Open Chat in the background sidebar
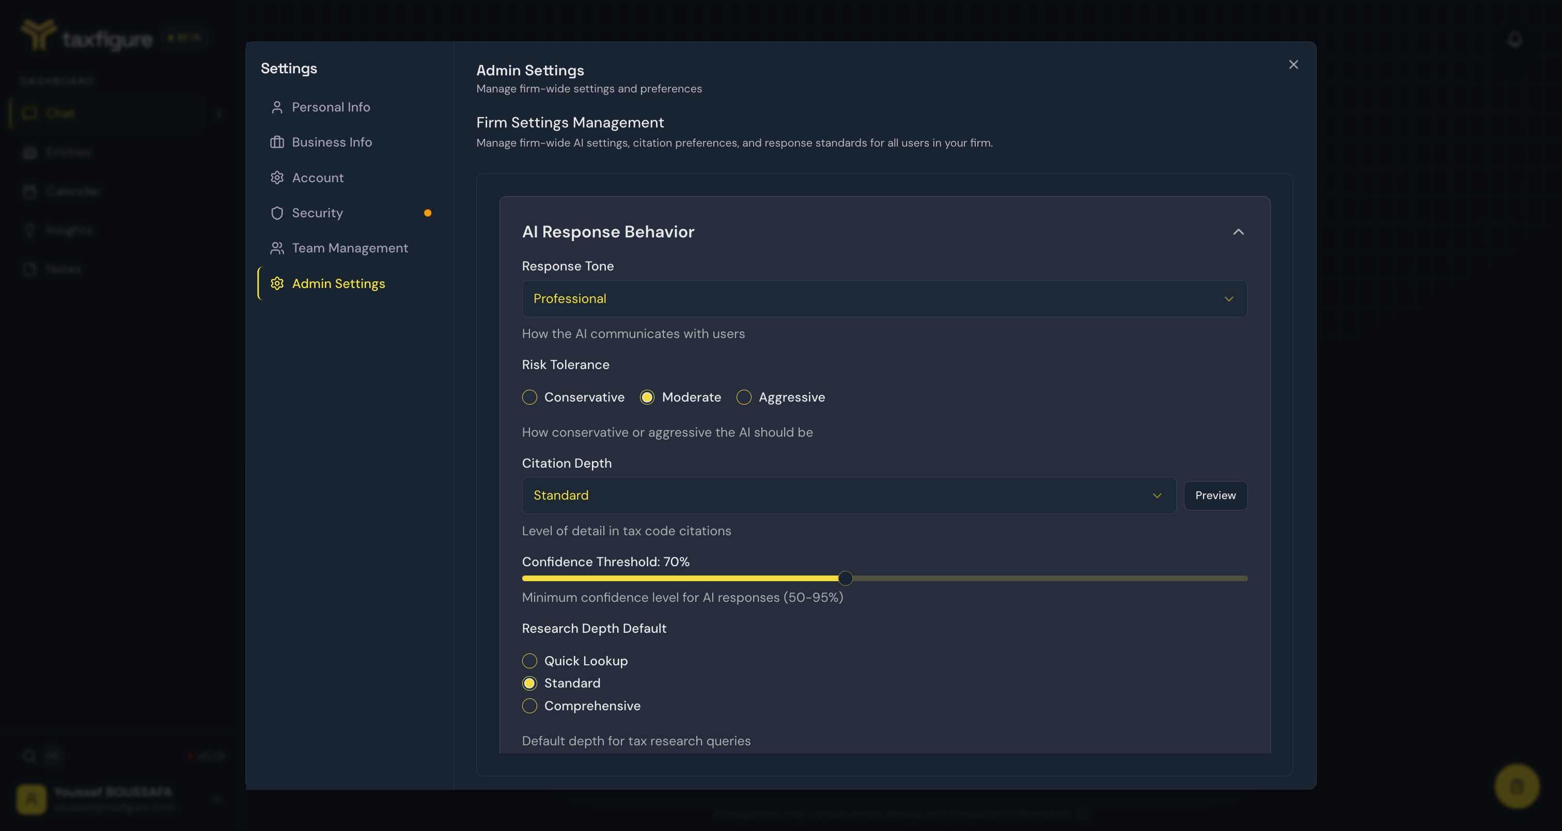Screen dimensions: 1562x831 106,114
